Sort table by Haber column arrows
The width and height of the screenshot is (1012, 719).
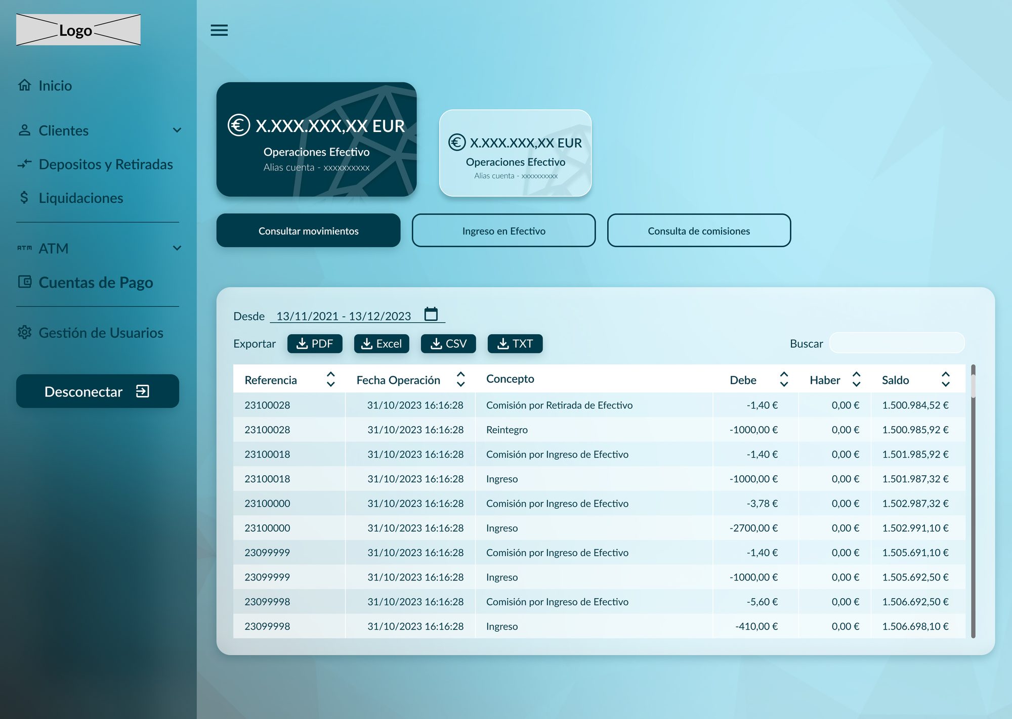(856, 379)
